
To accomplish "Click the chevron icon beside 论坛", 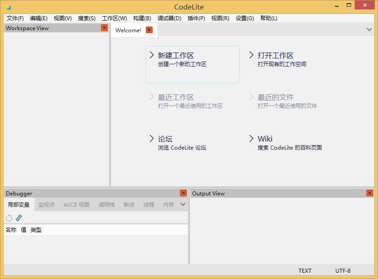I will click(152, 138).
